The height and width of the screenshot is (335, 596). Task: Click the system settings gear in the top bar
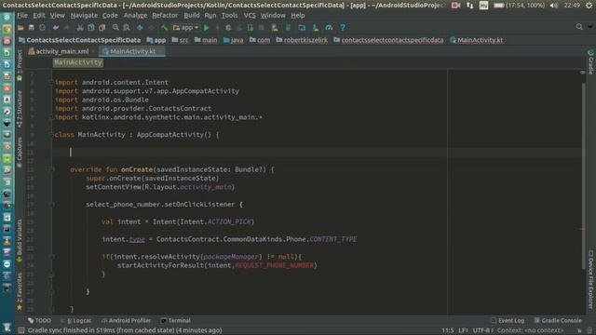click(589, 6)
